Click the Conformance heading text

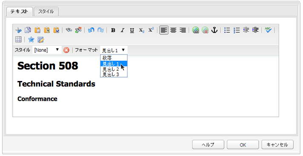[38, 99]
